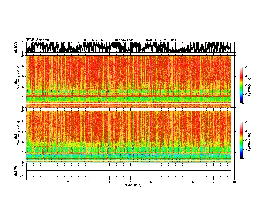Select the start UT time header
This screenshot has height=204, width=264.
pos(161,40)
